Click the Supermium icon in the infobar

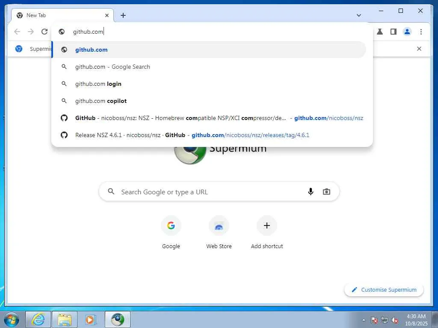(19, 49)
